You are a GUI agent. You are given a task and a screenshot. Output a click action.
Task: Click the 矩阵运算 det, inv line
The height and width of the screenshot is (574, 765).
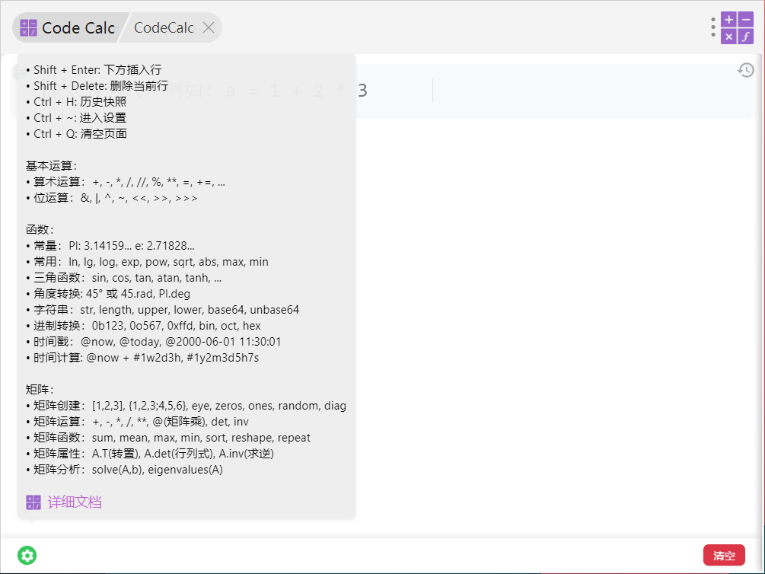tap(137, 422)
